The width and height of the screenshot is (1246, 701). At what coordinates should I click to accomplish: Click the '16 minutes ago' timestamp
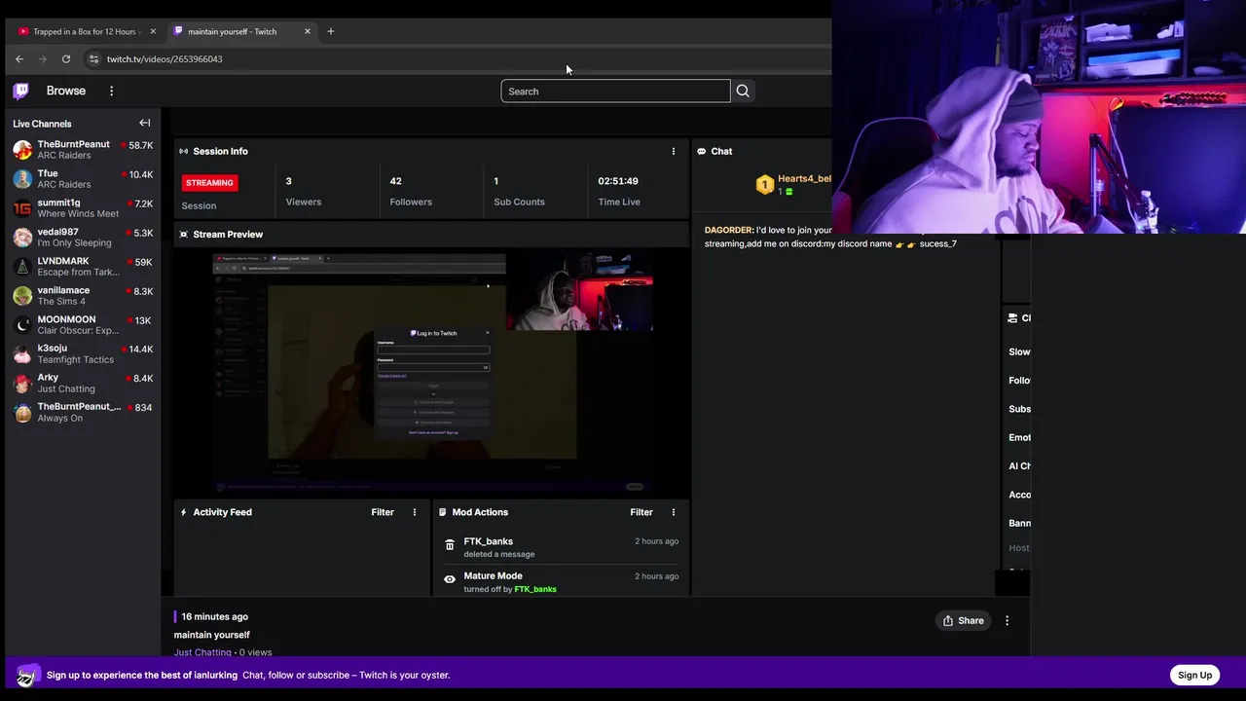(x=214, y=616)
